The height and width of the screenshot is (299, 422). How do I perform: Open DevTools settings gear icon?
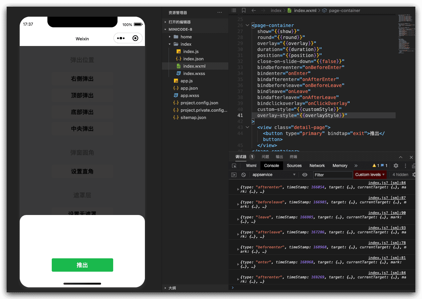(x=396, y=166)
